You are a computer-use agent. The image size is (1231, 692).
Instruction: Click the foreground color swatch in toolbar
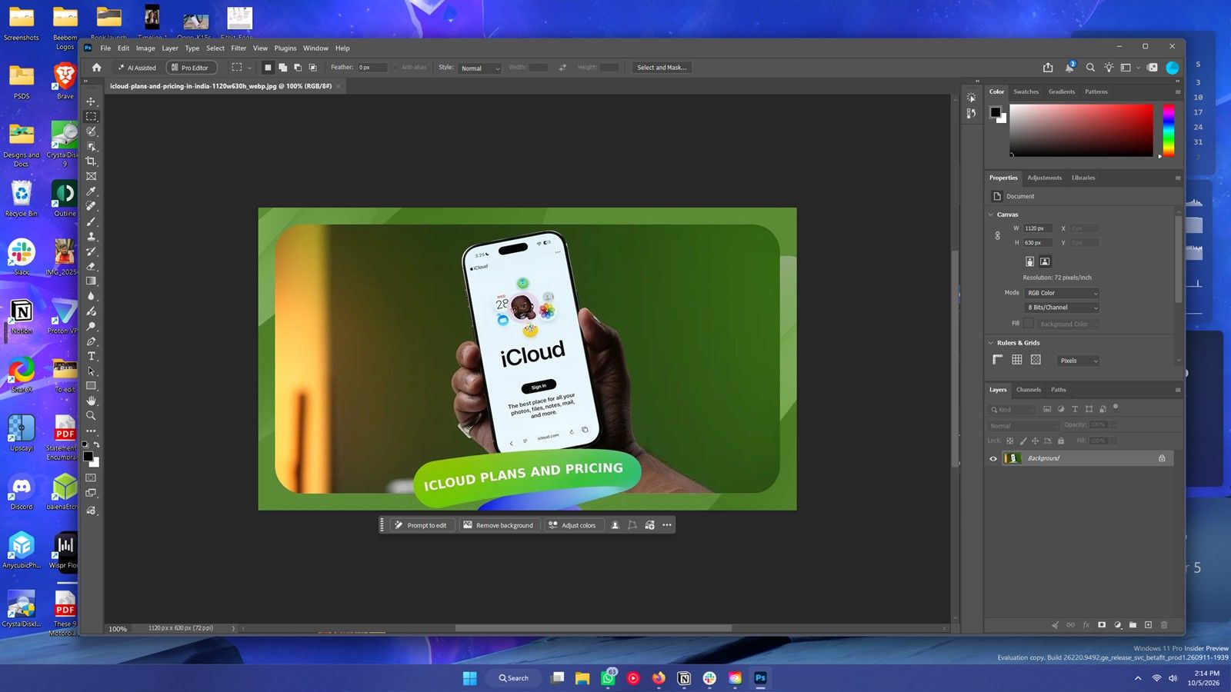[x=88, y=457]
